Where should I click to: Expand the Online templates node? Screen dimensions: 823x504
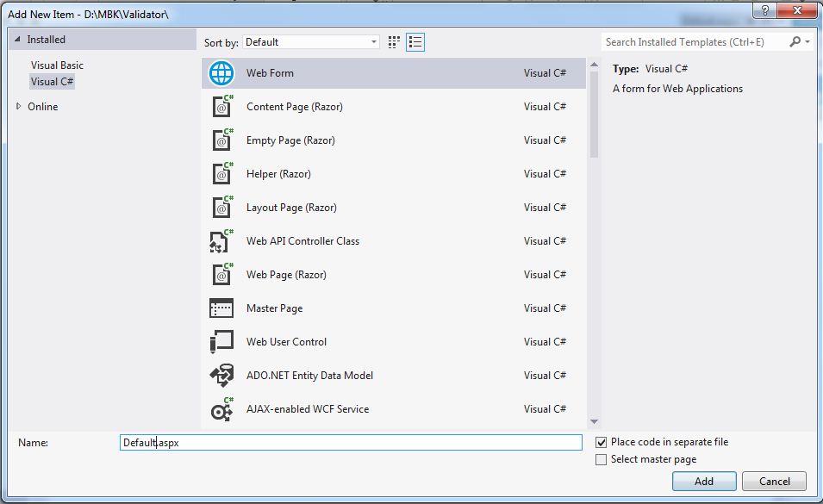[x=20, y=107]
